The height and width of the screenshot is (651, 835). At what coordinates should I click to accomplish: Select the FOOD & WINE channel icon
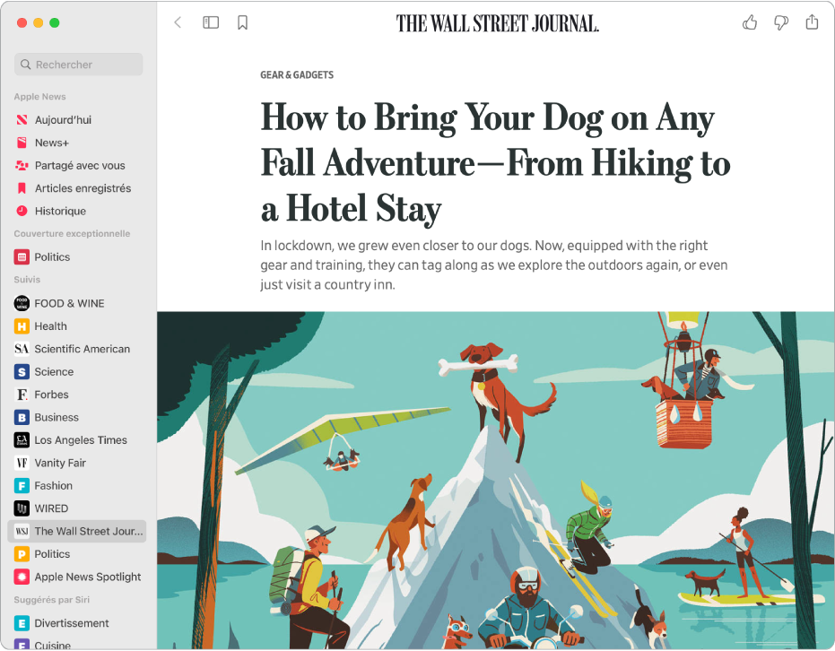point(22,303)
